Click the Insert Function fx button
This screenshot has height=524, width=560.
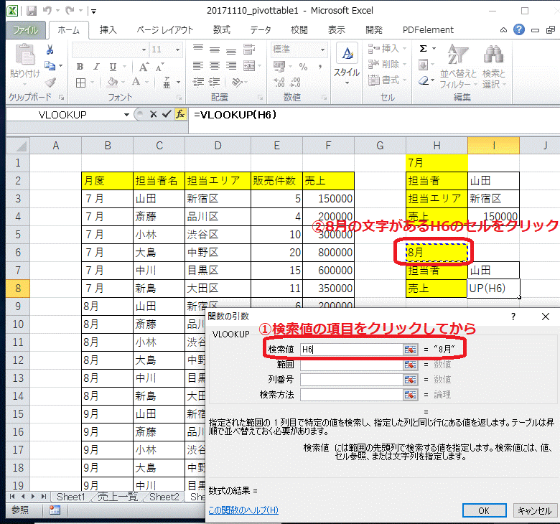tap(180, 114)
